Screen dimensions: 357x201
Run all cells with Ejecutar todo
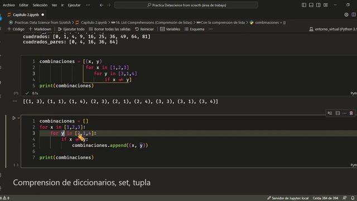point(71,29)
